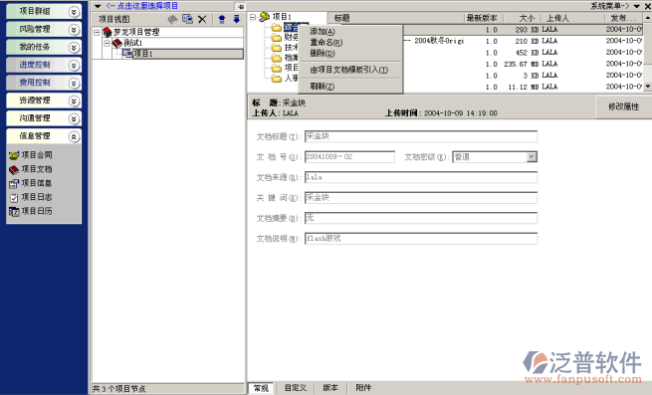Click the 修改属性 button
This screenshot has width=652, height=395.
click(623, 106)
